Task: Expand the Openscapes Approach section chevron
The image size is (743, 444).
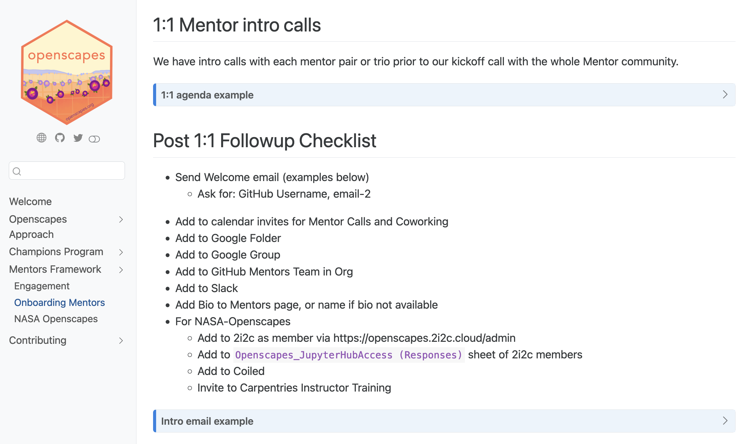Action: click(121, 220)
